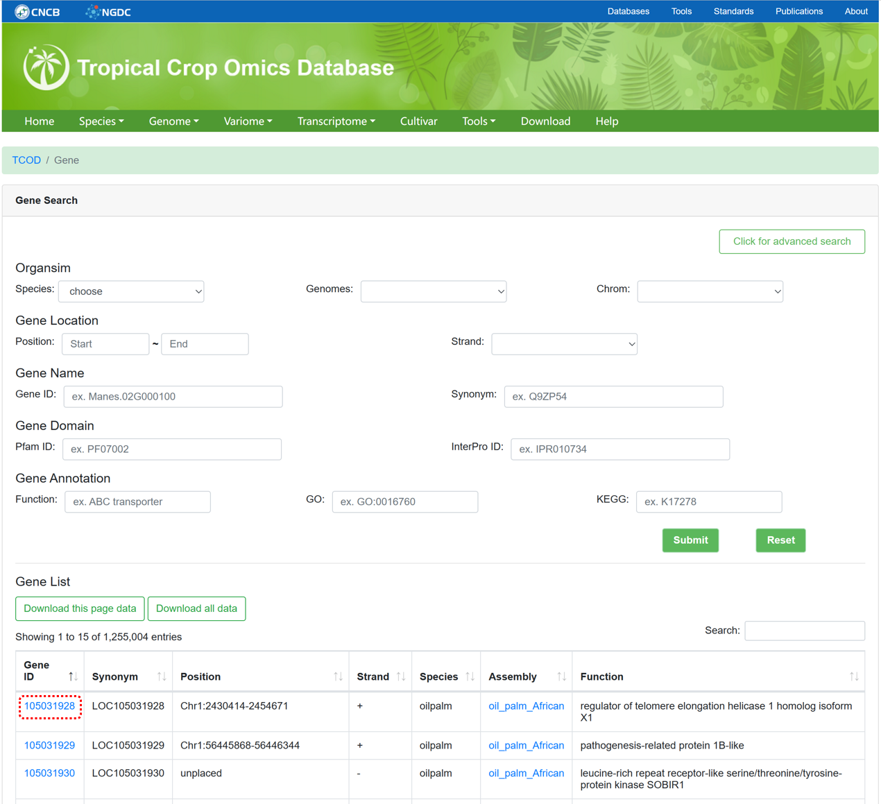Screen dimensions: 881x804
Task: Sort table by Function column arrows
Action: point(854,676)
